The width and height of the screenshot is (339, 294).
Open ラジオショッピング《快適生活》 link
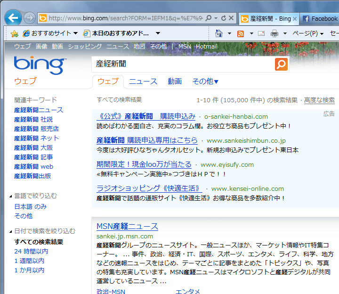pos(149,188)
